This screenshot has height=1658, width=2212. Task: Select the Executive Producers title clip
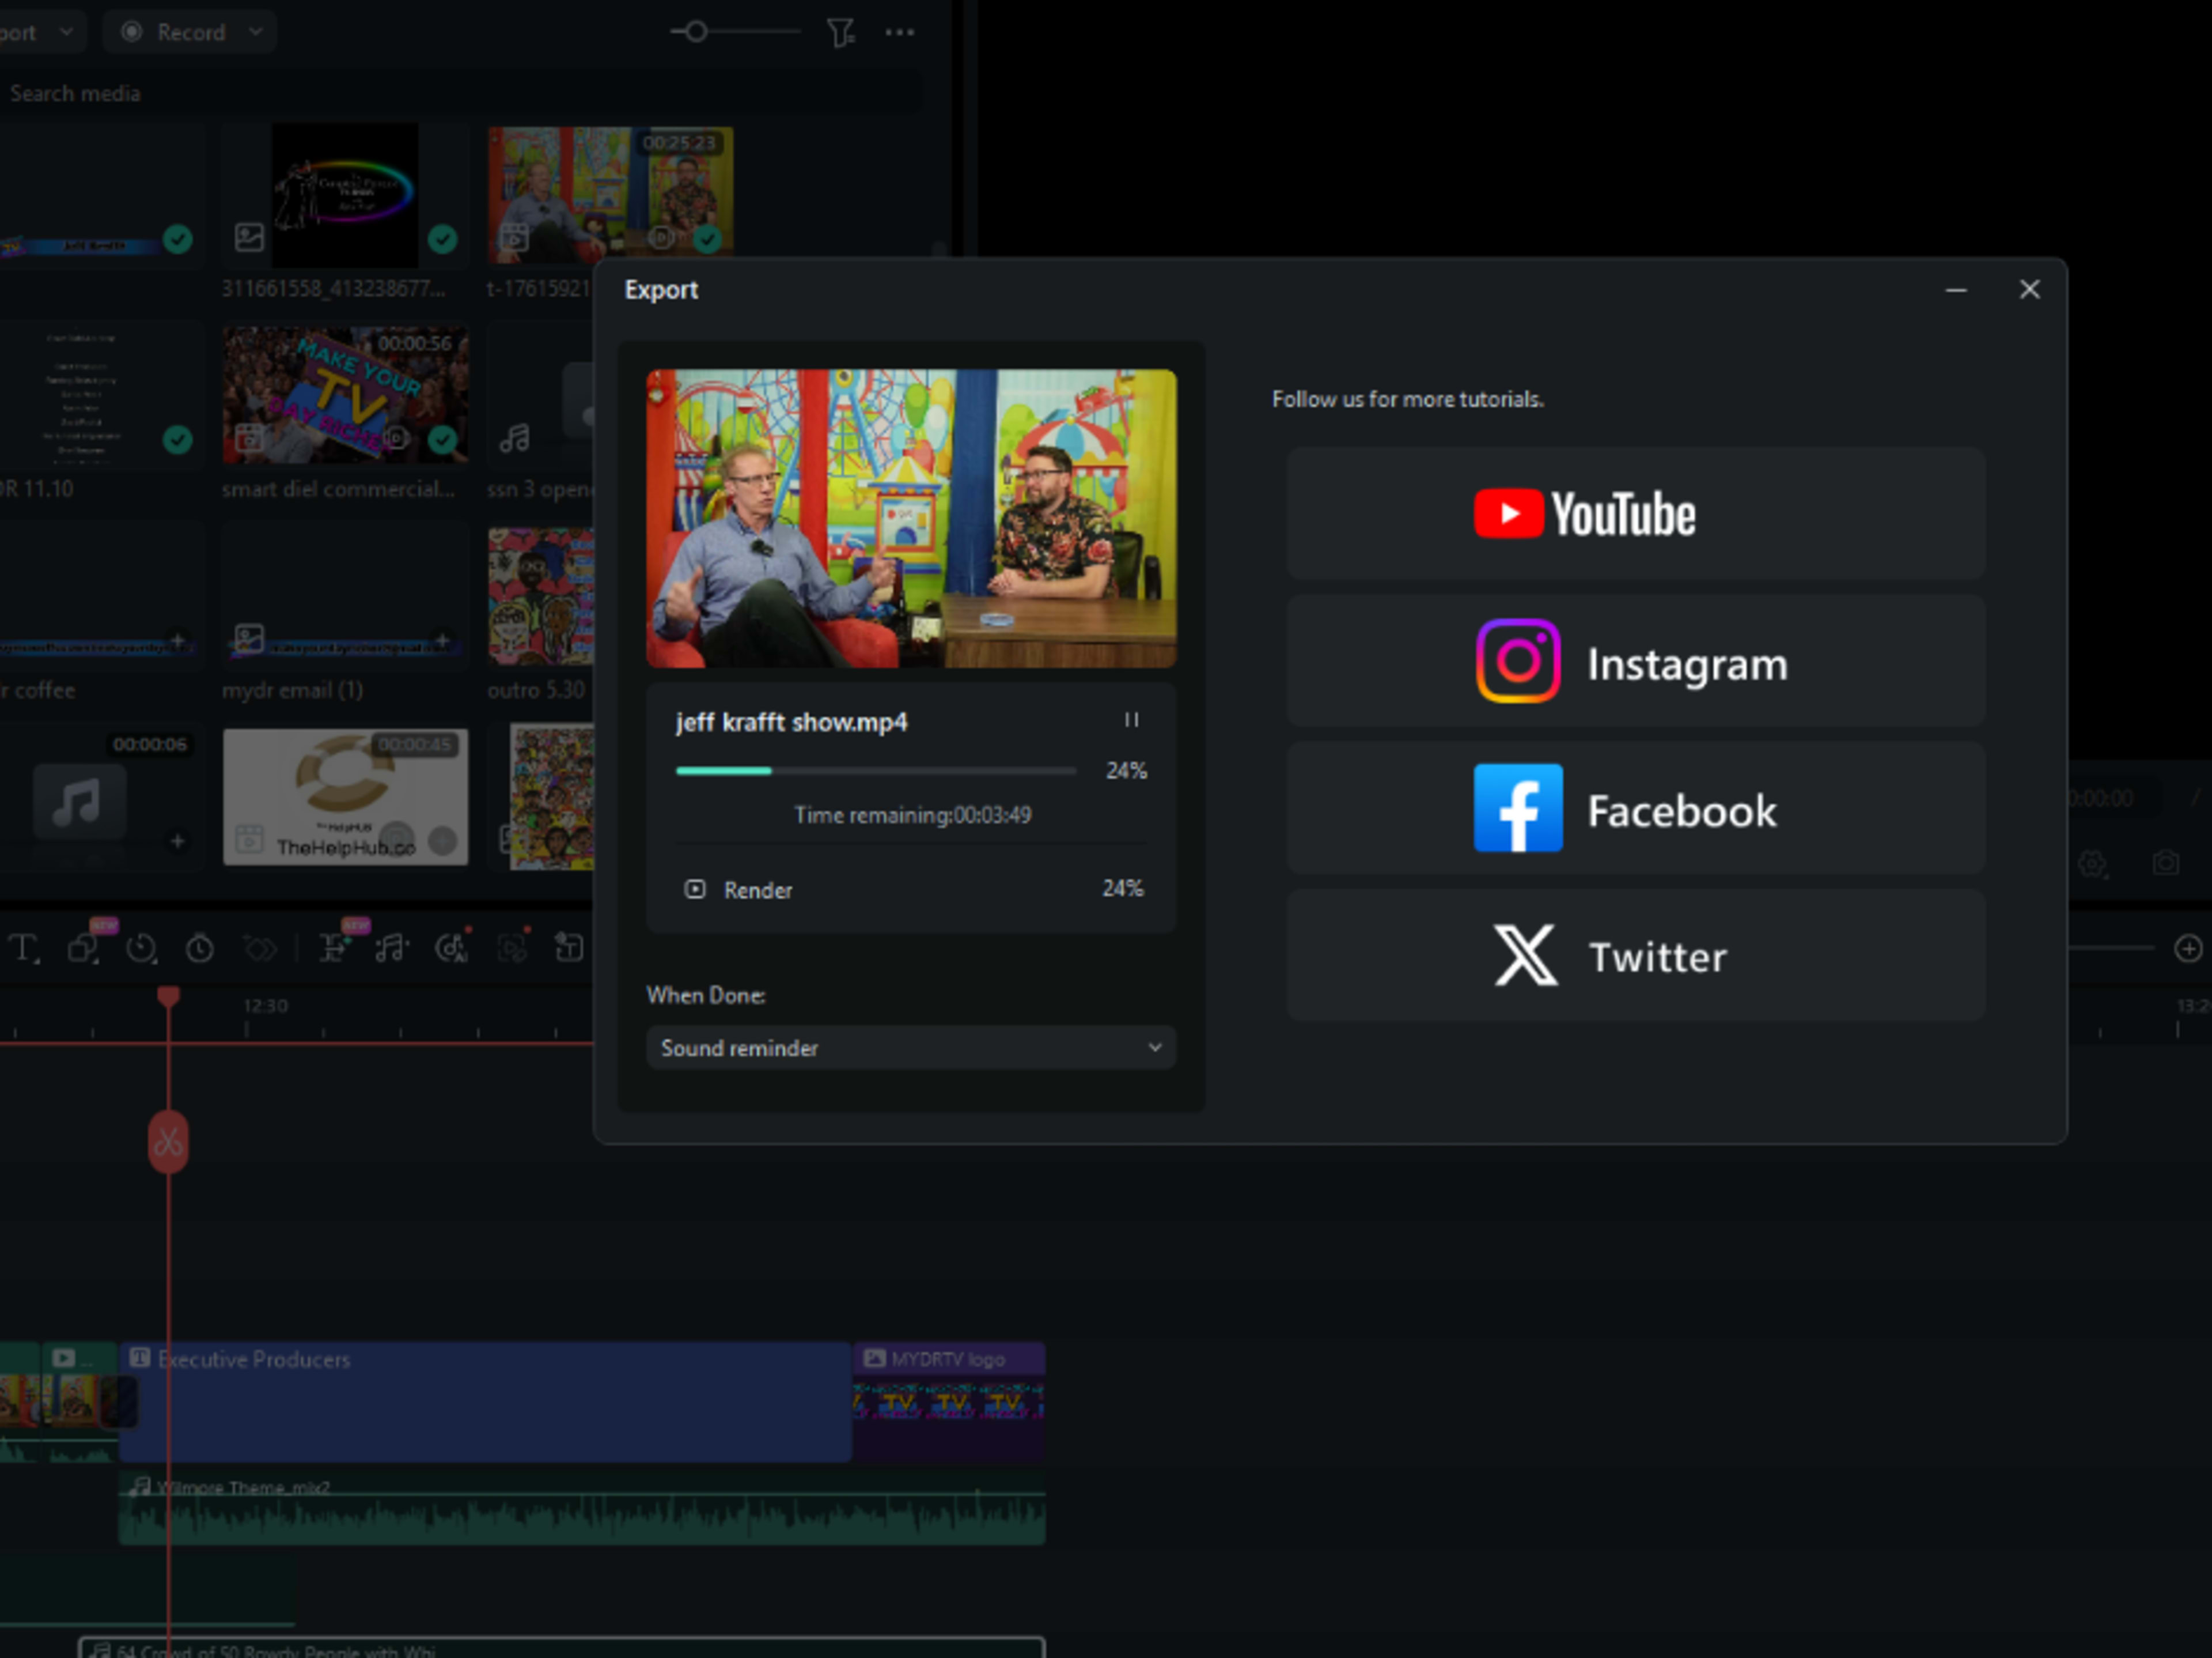pos(485,1402)
